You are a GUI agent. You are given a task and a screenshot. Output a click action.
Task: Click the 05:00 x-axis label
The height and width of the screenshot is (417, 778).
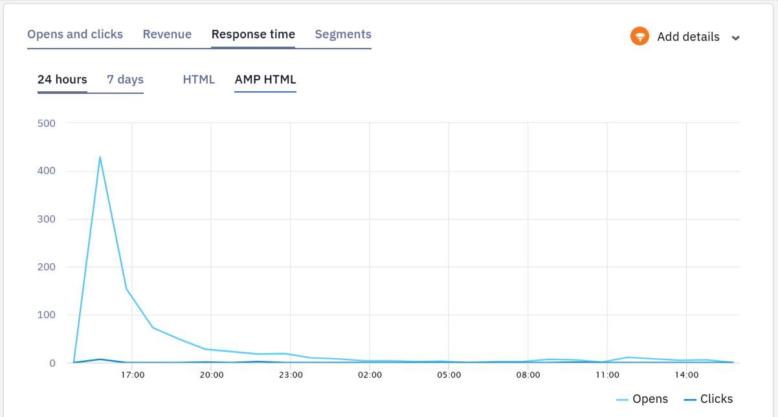tap(449, 374)
